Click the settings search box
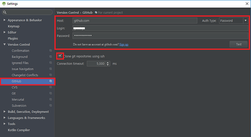The image size is (251, 137). tap(27, 12)
